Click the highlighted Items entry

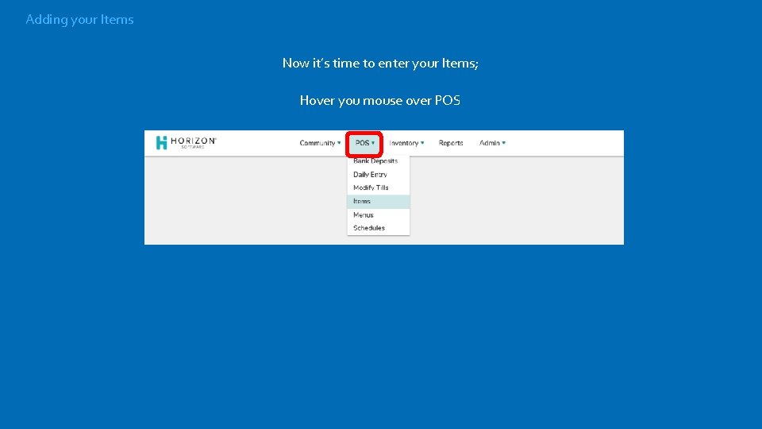click(x=378, y=201)
